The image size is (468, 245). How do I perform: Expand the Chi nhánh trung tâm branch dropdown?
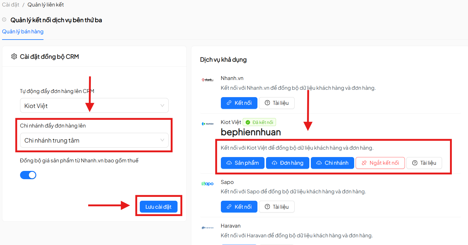click(94, 141)
